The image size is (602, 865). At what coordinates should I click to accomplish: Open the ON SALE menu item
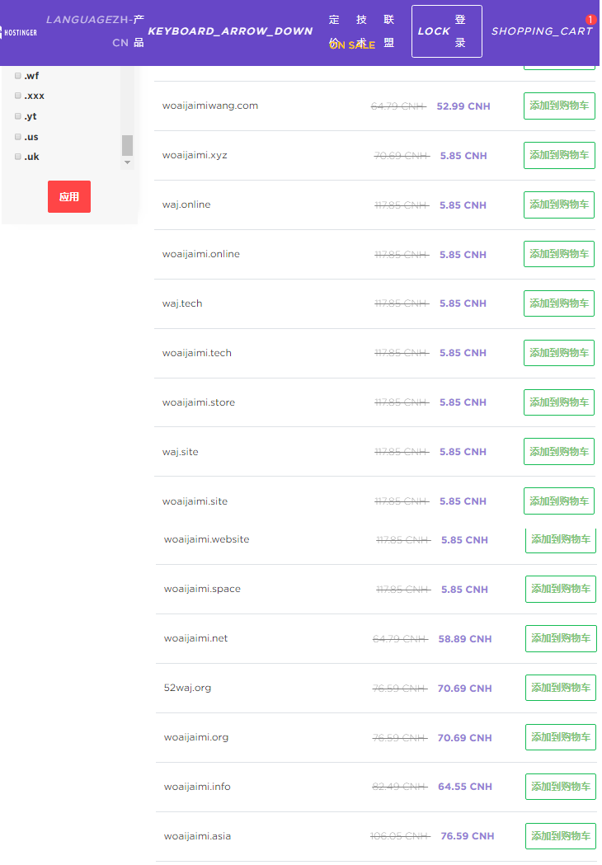click(x=352, y=45)
